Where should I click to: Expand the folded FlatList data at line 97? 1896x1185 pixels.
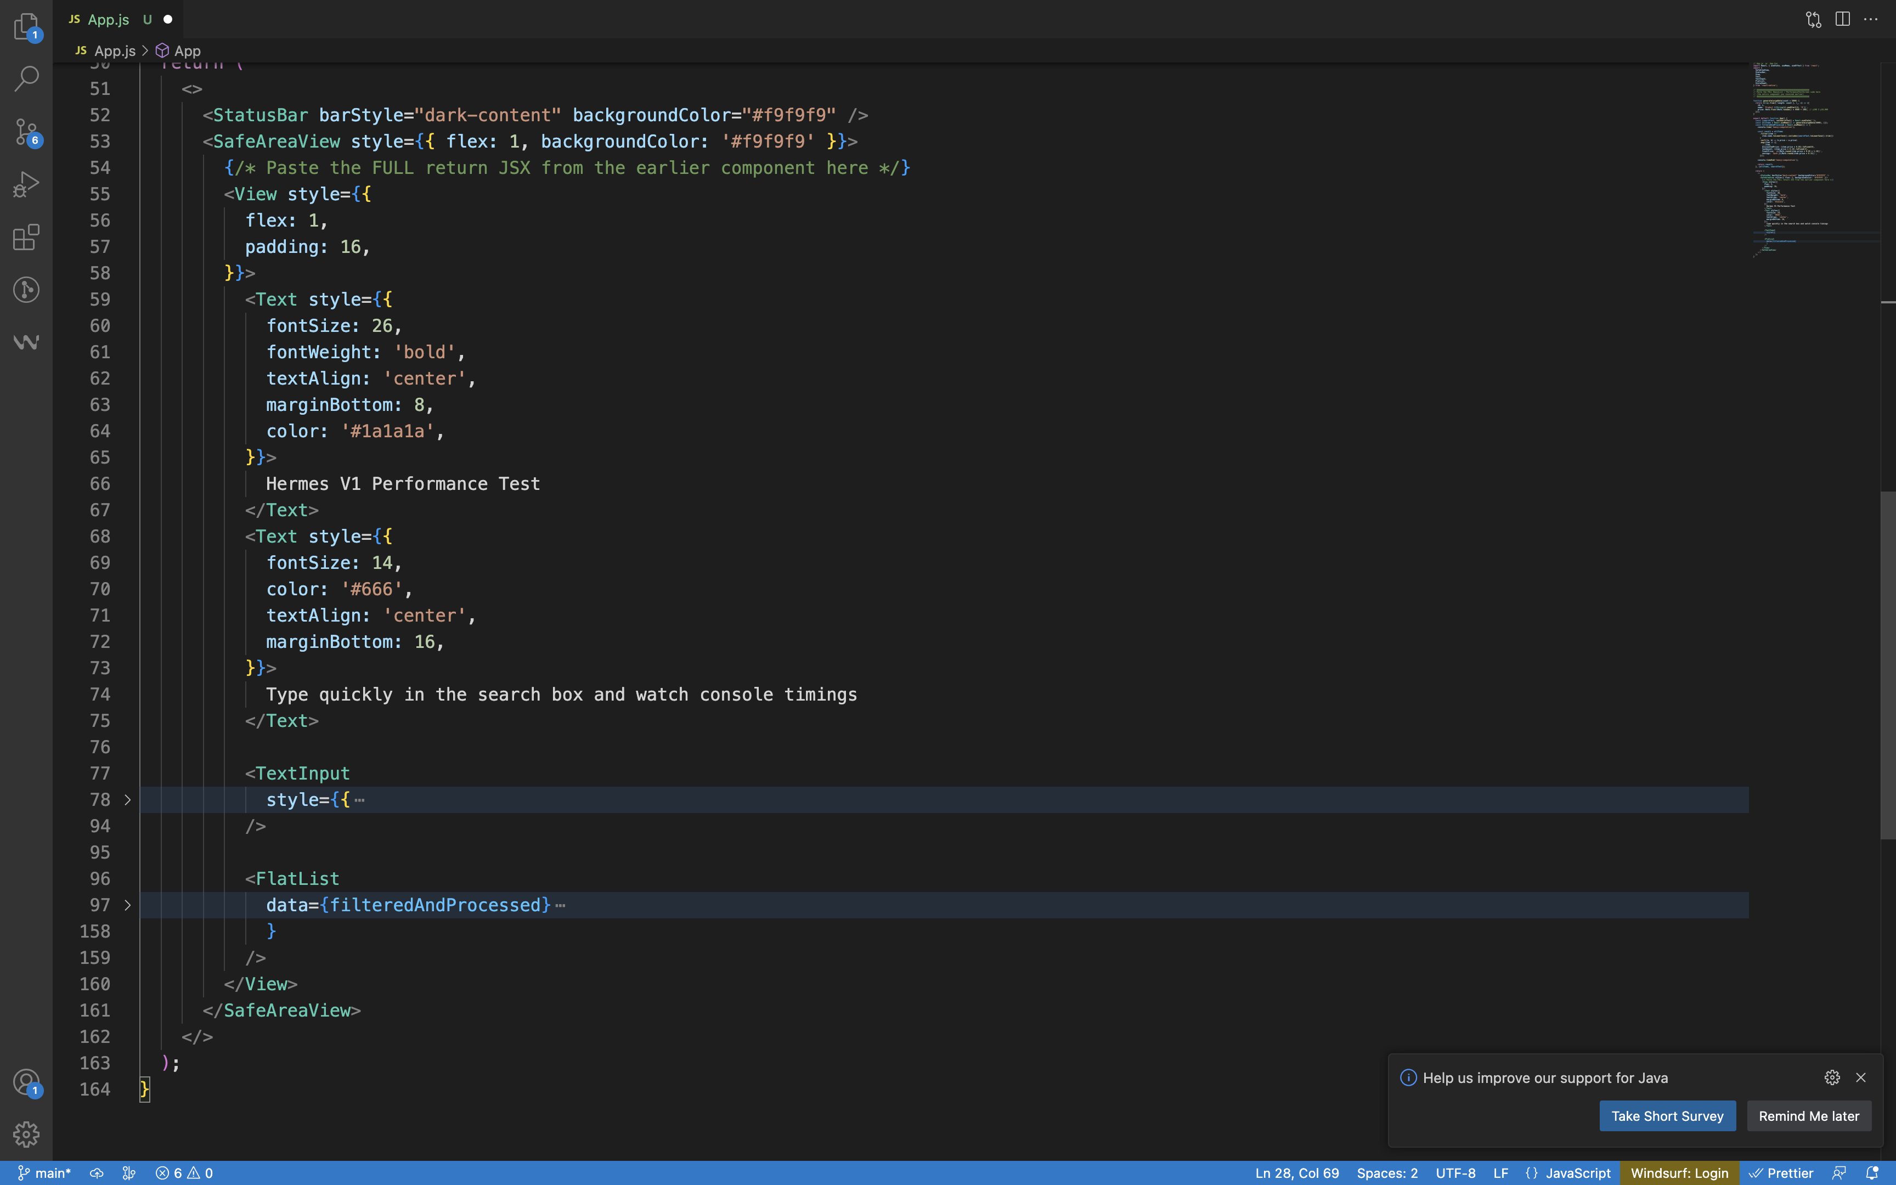pyautogui.click(x=127, y=905)
